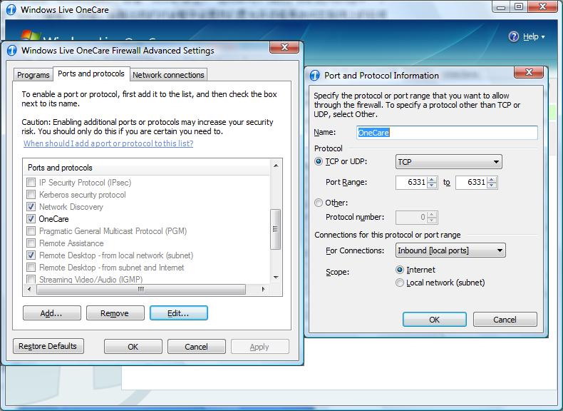Viewport: 563px width, 411px height.
Task: Click Restore Defaults button
Action: click(48, 346)
